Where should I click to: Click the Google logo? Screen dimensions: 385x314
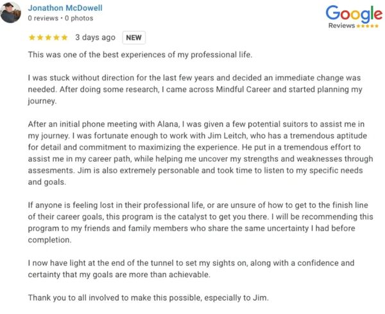(x=354, y=13)
